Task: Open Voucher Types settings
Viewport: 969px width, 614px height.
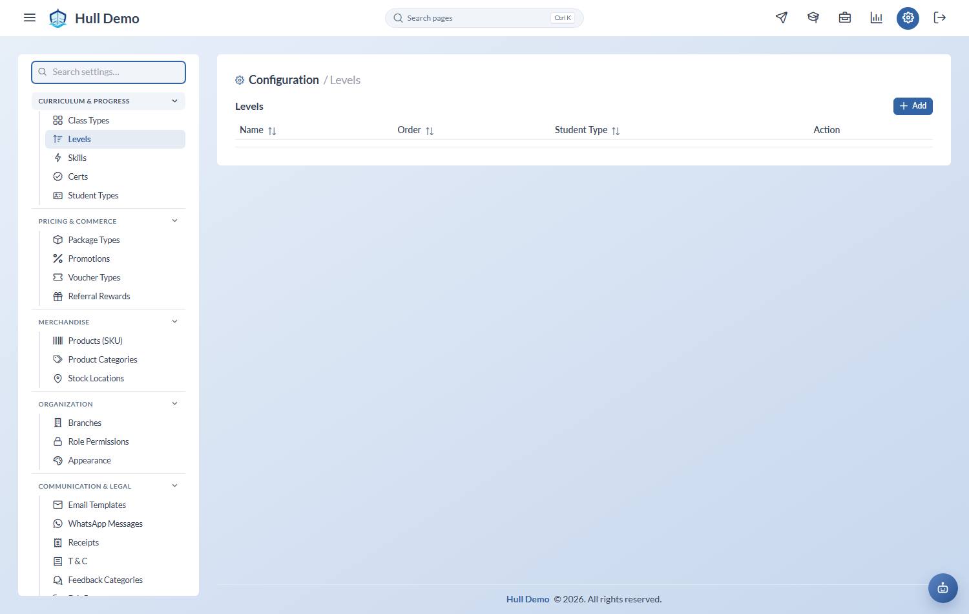Action: pos(115,277)
